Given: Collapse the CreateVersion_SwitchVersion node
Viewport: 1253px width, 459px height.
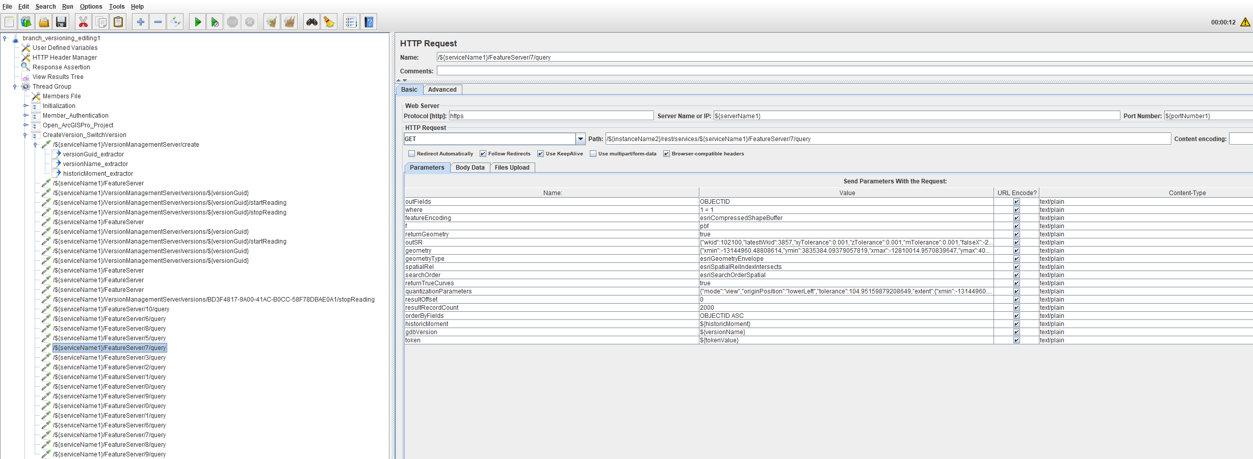Looking at the screenshot, I should pyautogui.click(x=25, y=135).
